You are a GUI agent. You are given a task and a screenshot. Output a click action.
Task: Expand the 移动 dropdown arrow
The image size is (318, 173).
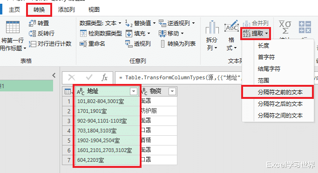point(182,33)
